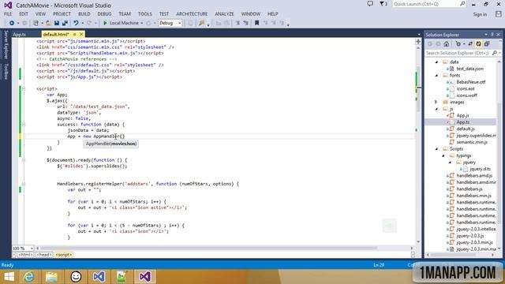Image resolution: width=505 pixels, height=284 pixels.
Task: Select handlebars.js in Solution Explorer
Action: (469, 189)
